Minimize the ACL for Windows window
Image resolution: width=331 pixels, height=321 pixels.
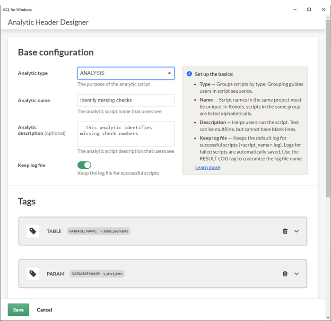[x=296, y=9]
